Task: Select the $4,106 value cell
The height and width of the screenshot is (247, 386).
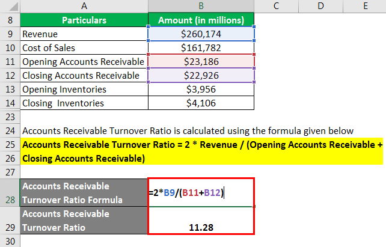Action: click(201, 103)
